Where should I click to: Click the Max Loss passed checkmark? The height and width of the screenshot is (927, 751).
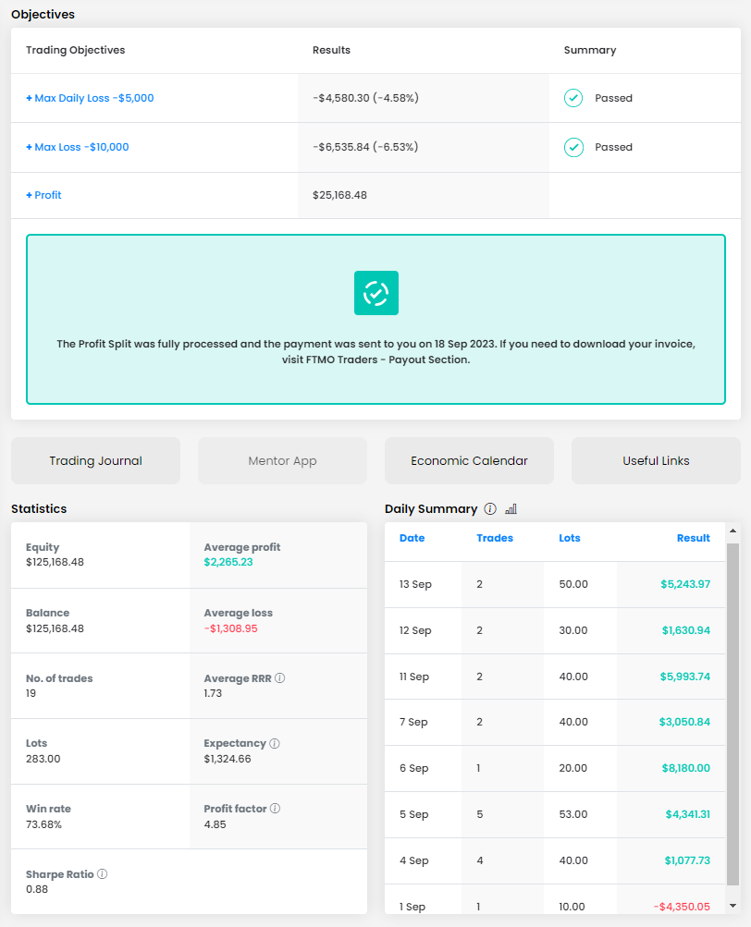pyautogui.click(x=573, y=147)
